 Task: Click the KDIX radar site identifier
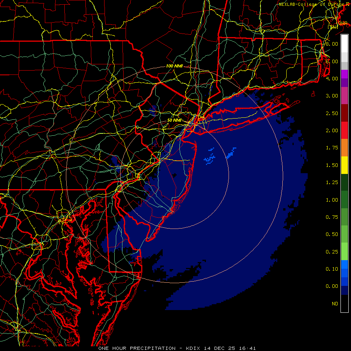(193, 348)
